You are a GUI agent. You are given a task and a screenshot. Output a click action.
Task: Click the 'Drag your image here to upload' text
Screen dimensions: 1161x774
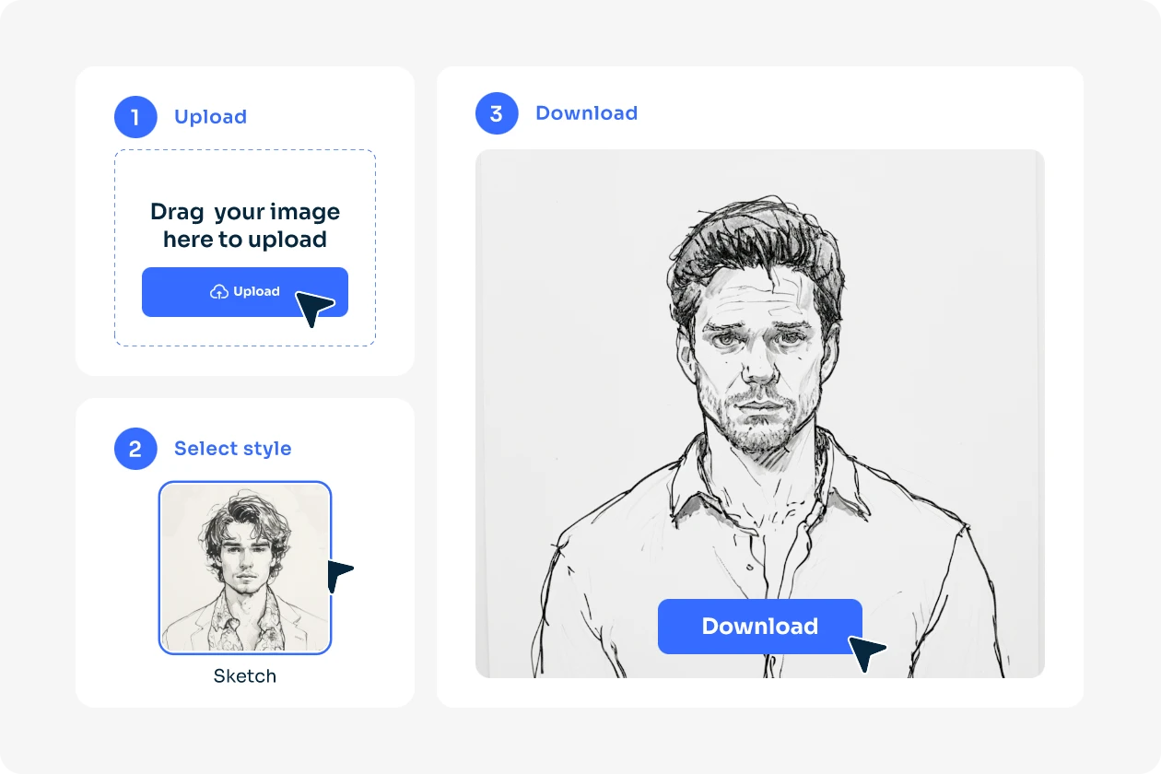point(245,226)
